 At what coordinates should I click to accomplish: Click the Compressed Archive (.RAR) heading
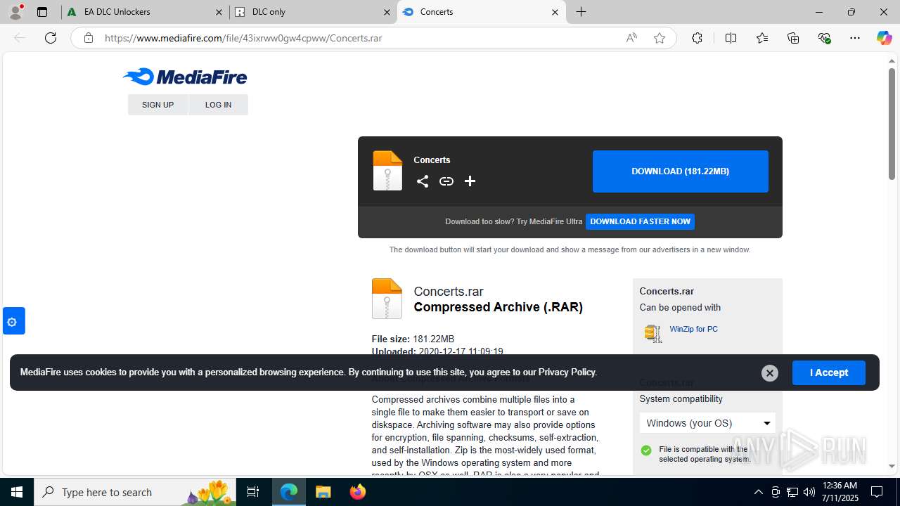(x=498, y=307)
